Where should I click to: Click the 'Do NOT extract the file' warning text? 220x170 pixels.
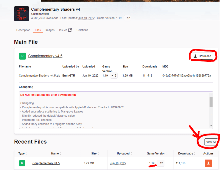point(48,95)
